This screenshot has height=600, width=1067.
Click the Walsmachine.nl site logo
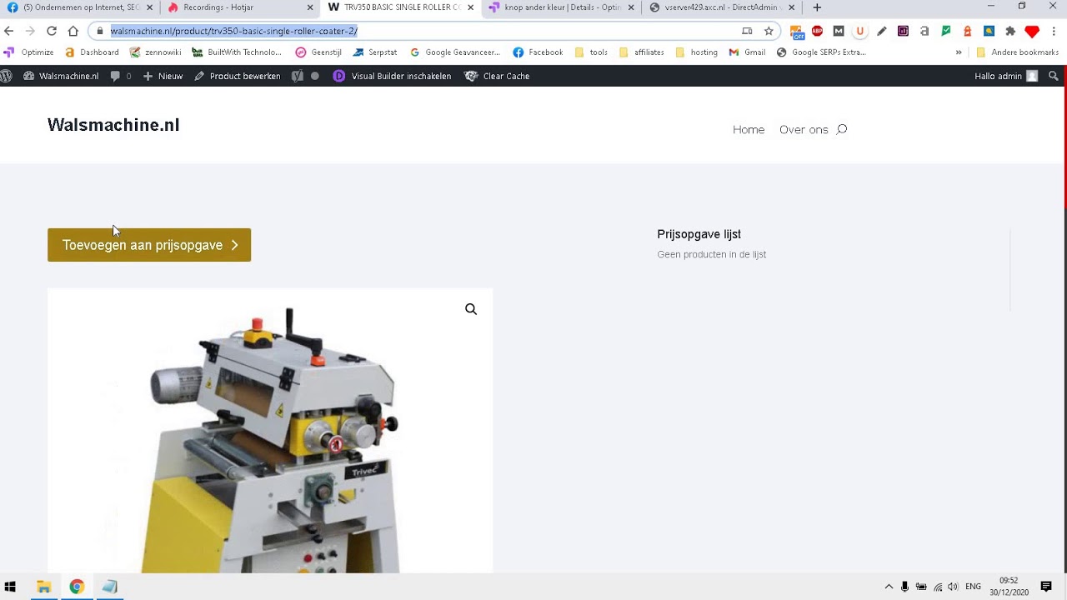click(x=113, y=125)
